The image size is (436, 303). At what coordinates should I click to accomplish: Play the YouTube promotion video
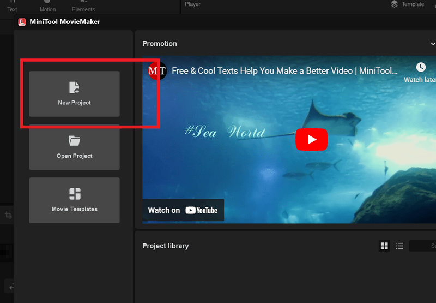[x=311, y=139]
